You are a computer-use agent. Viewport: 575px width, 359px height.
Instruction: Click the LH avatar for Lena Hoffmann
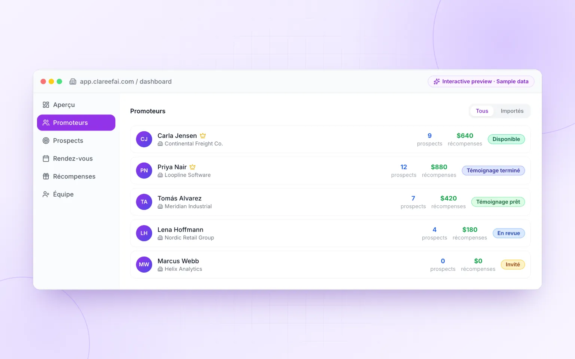[144, 233]
